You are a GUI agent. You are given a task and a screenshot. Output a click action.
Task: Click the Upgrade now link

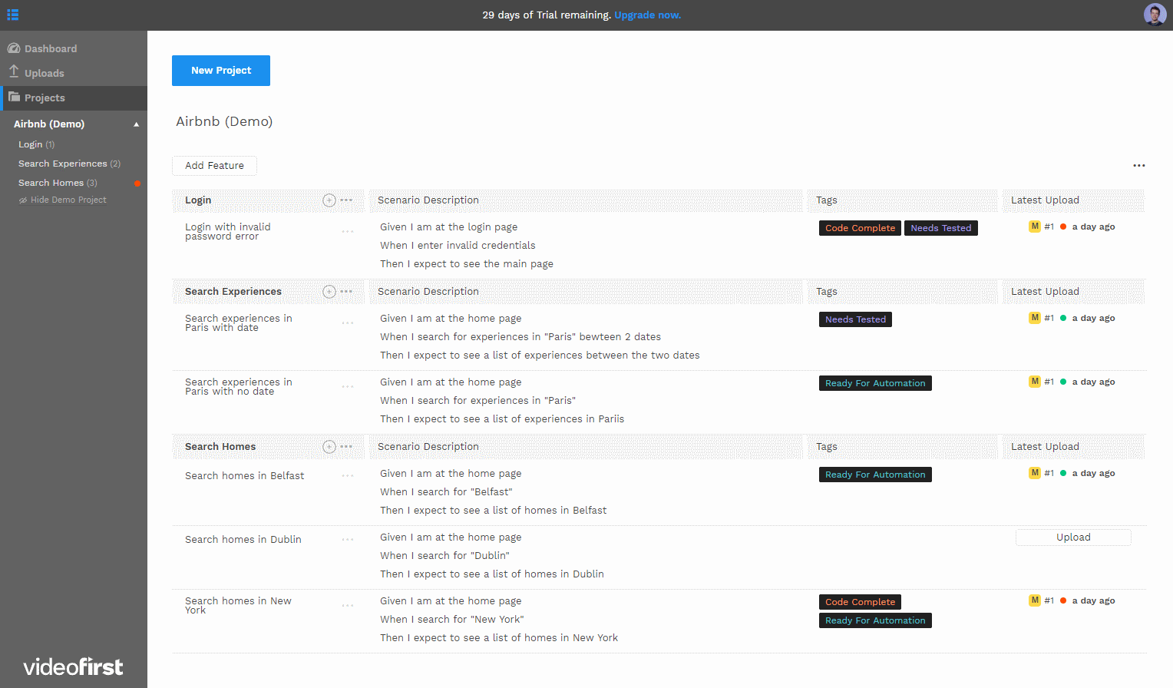tap(647, 15)
